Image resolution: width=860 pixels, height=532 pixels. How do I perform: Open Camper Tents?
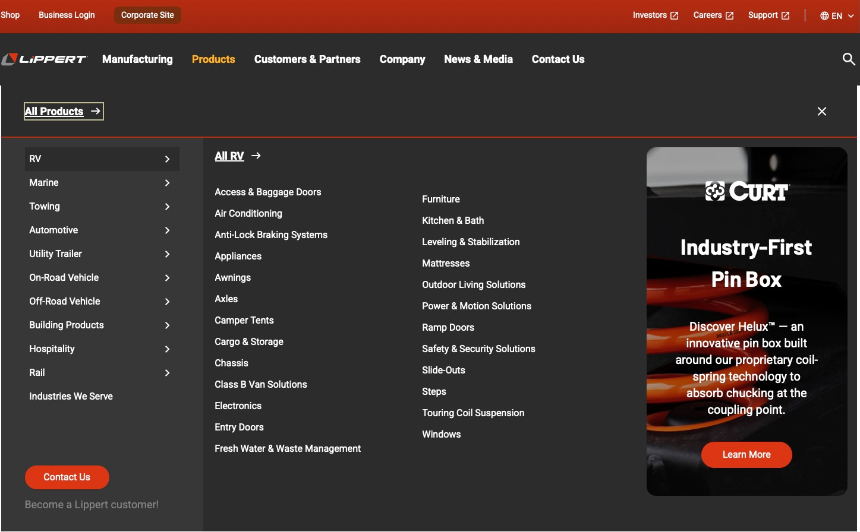point(244,320)
